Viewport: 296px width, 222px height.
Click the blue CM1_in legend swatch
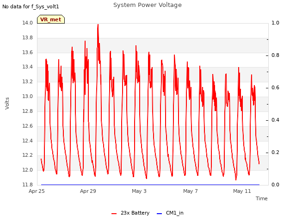point(159,214)
